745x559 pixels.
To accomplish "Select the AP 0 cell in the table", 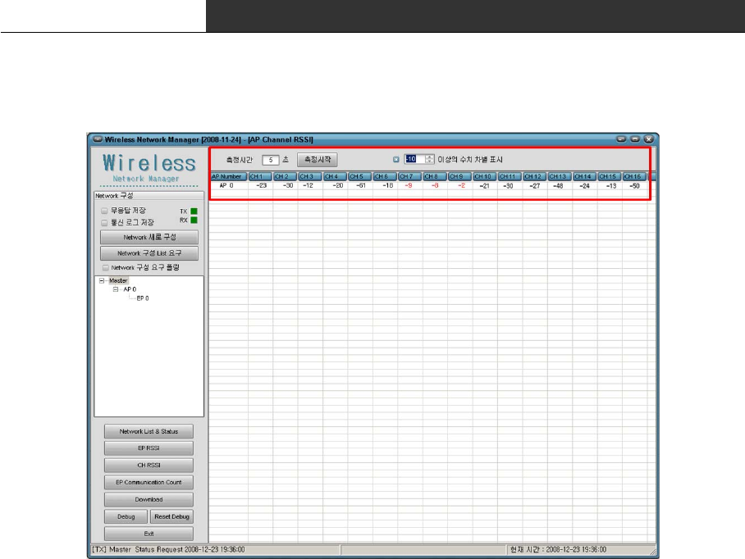I will coord(226,186).
